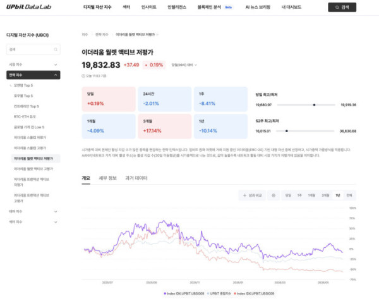Select 이더리움 트랜잭션 액티브 고평가 in sidebar
The image size is (379, 308).
[x=31, y=198]
